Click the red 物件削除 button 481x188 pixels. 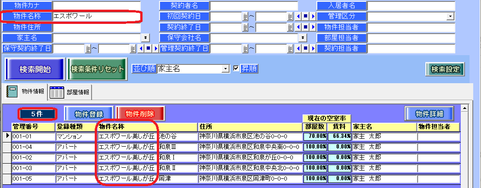tap(140, 113)
